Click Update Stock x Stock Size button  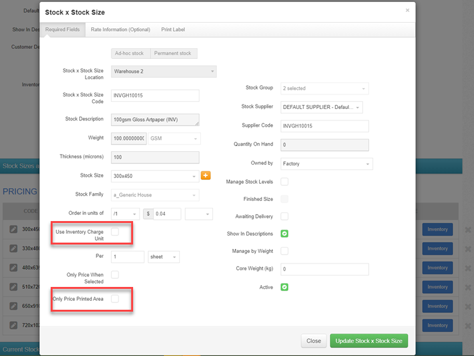(x=369, y=341)
